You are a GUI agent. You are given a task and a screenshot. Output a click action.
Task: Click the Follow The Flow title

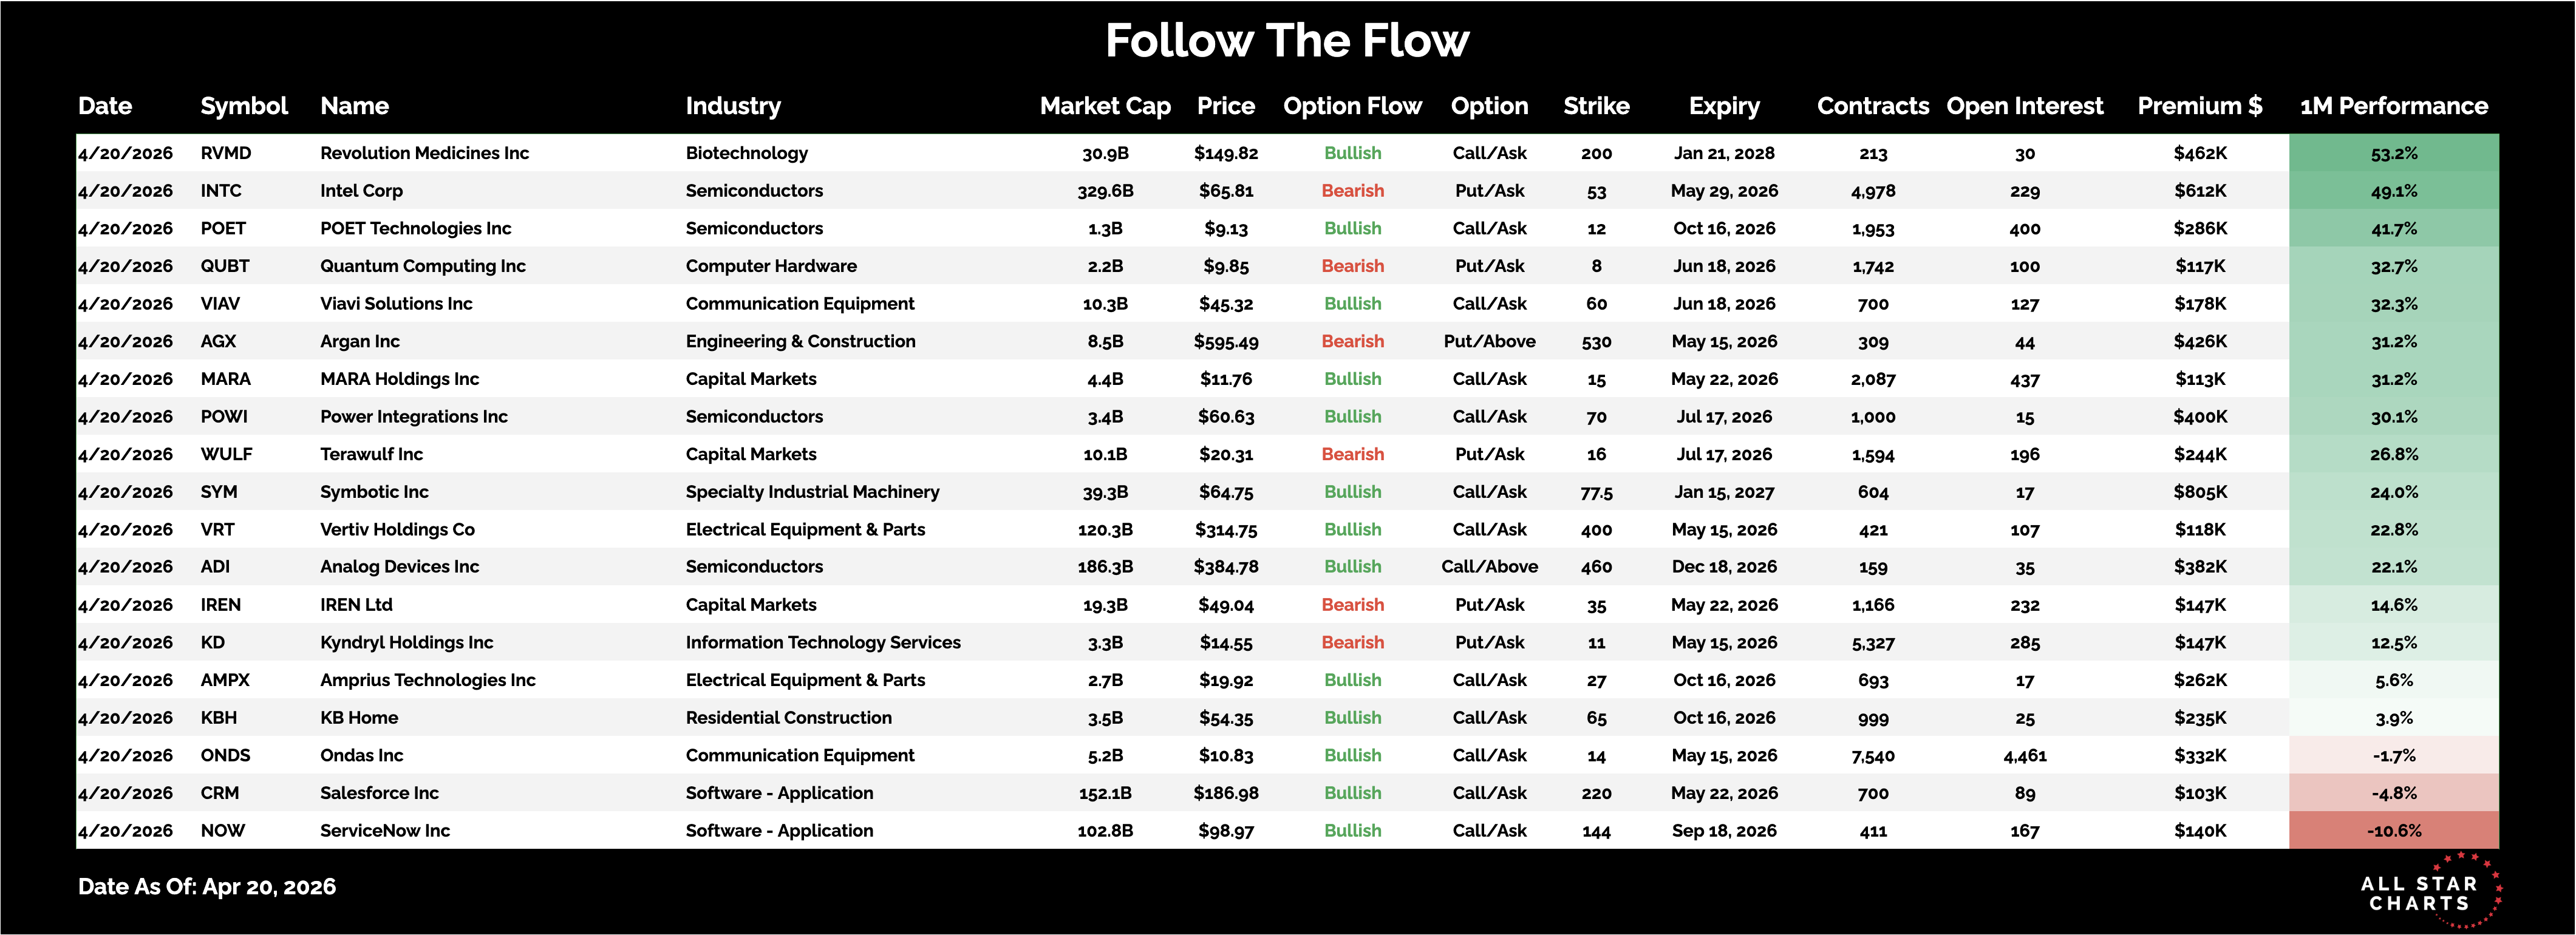click(x=1287, y=41)
